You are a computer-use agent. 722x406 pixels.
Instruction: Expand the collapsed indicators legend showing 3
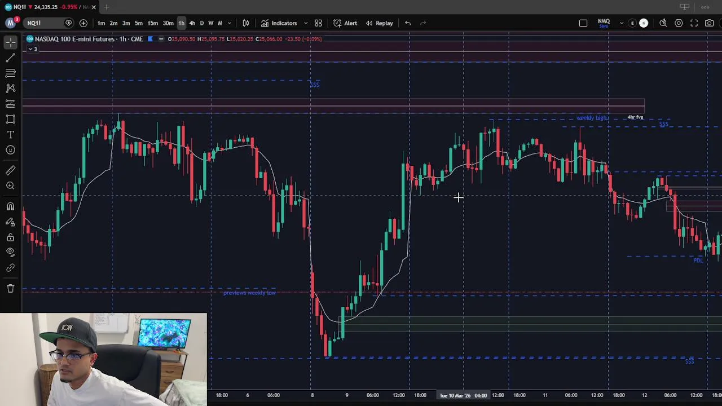(x=32, y=49)
